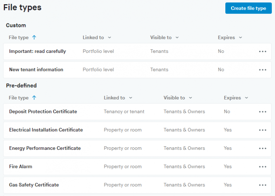275x196 pixels.
Task: Sort Custom table by File type arrow
Action: 34,37
